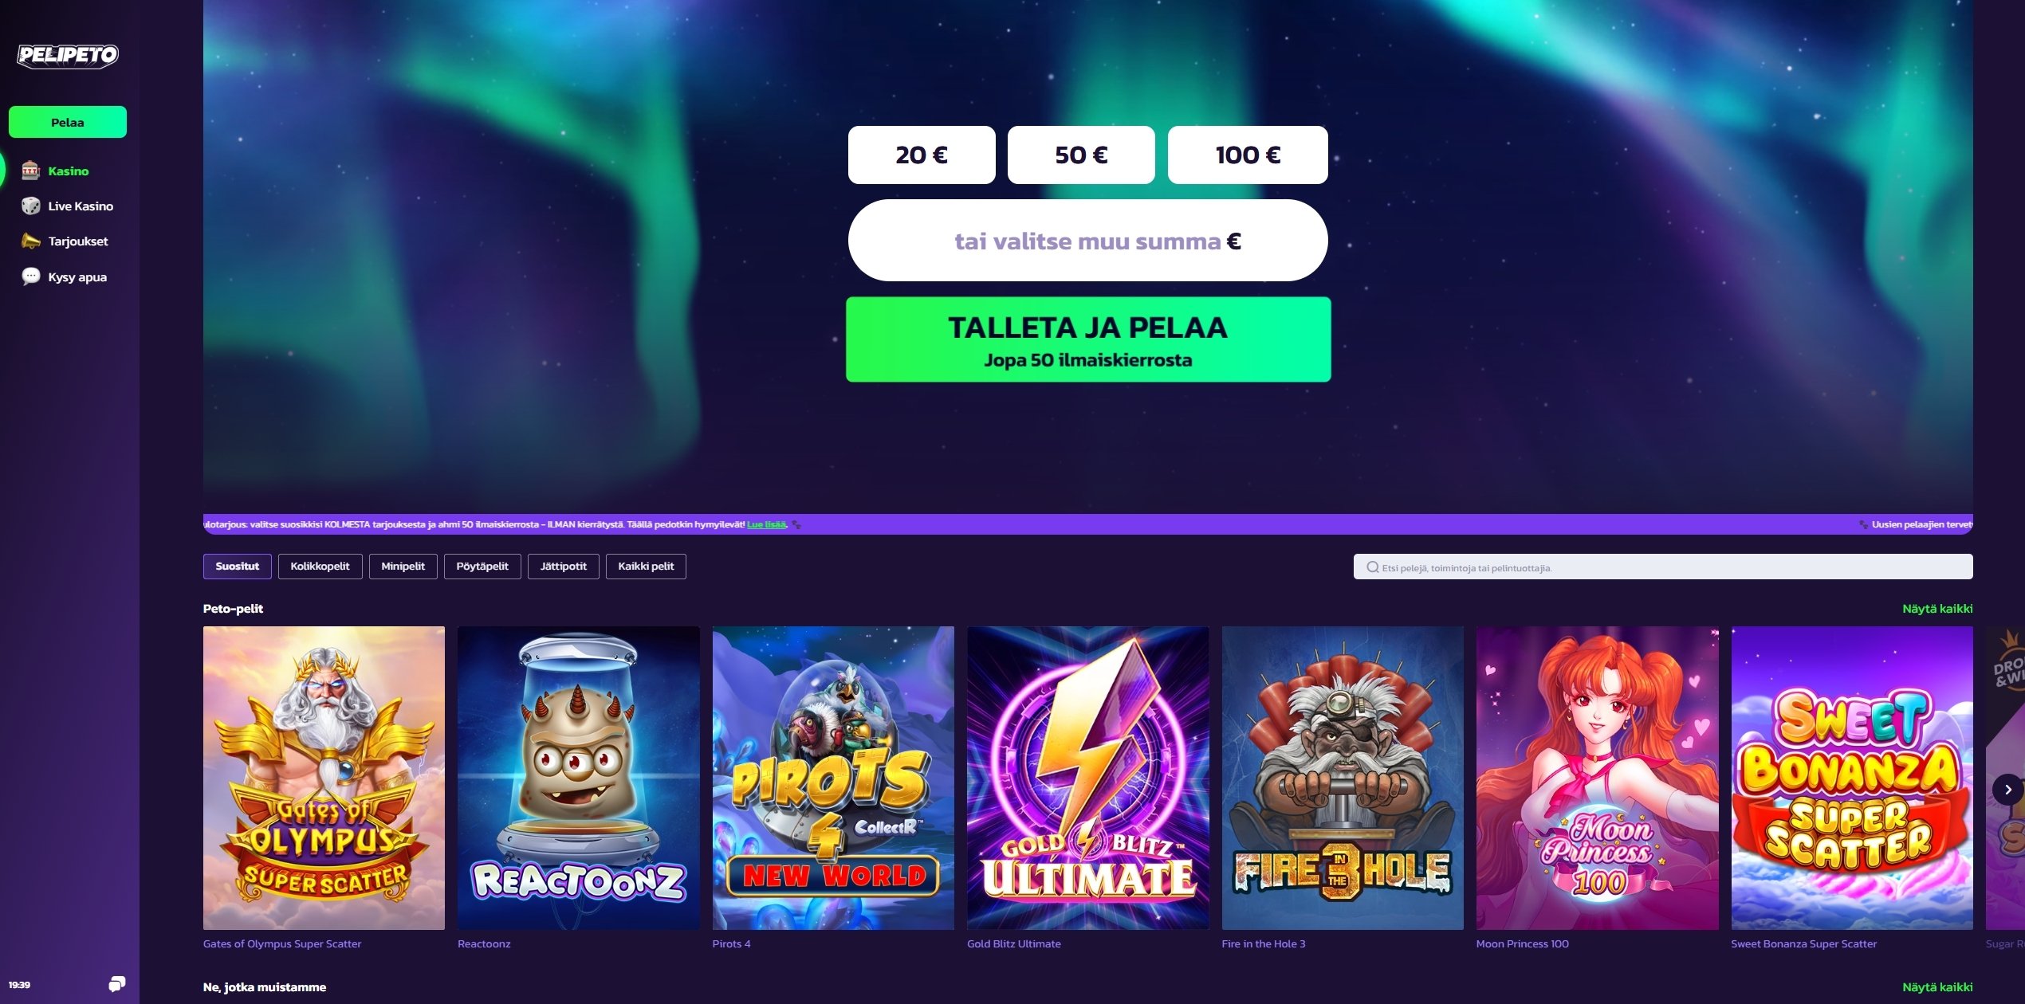Switch to Jättipotit tab
The width and height of the screenshot is (2025, 1004).
pos(563,567)
